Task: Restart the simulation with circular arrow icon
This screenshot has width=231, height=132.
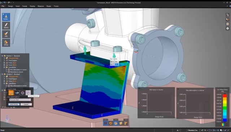Action: point(111,123)
